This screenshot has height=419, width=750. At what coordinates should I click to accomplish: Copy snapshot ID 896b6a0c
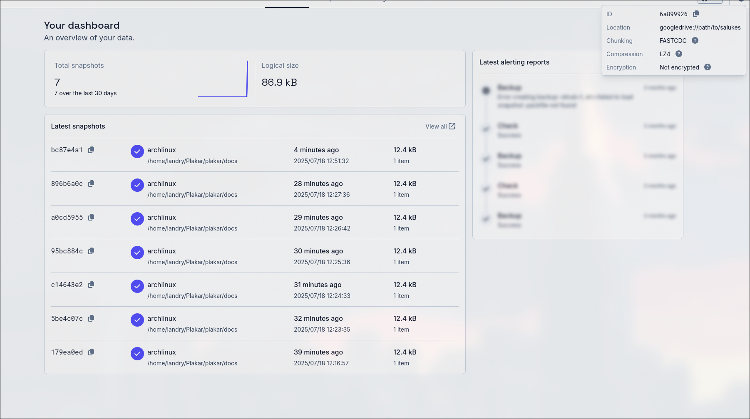pos(91,183)
